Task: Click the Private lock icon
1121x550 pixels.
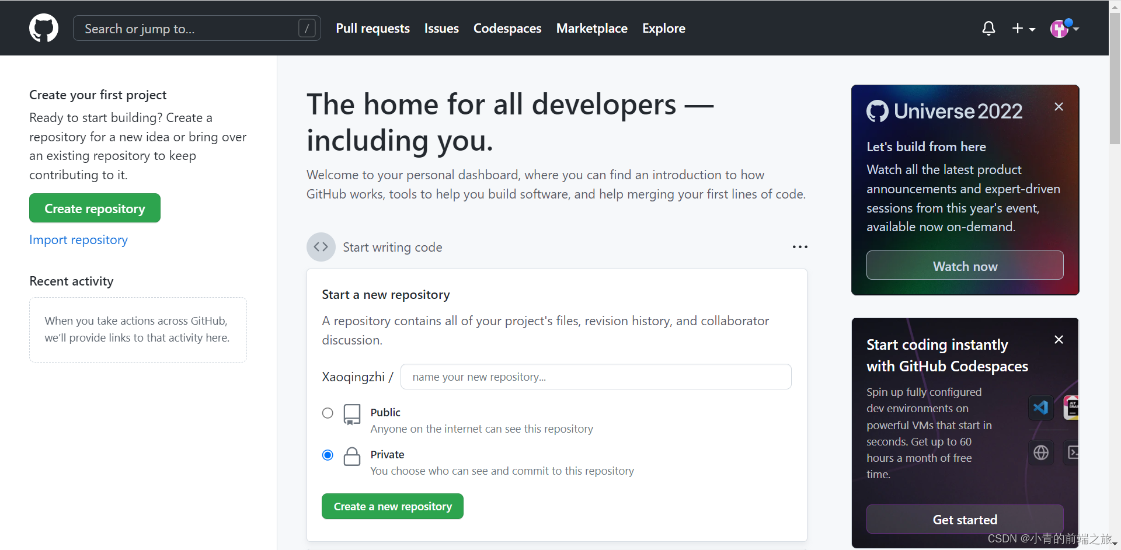Action: click(352, 457)
